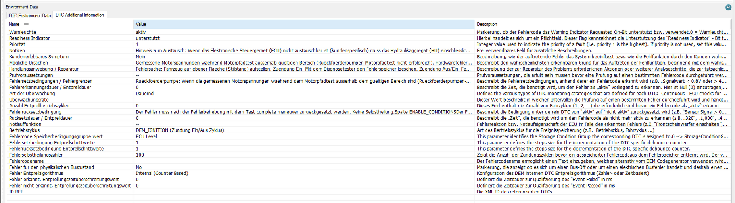Switch to DTC Environment Data tab
Image resolution: width=735 pixels, height=203 pixels.
point(30,15)
